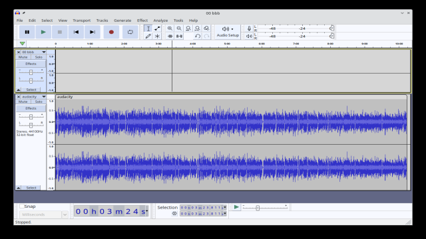Choose the Envelope tool
The image size is (426, 239).
click(x=157, y=29)
